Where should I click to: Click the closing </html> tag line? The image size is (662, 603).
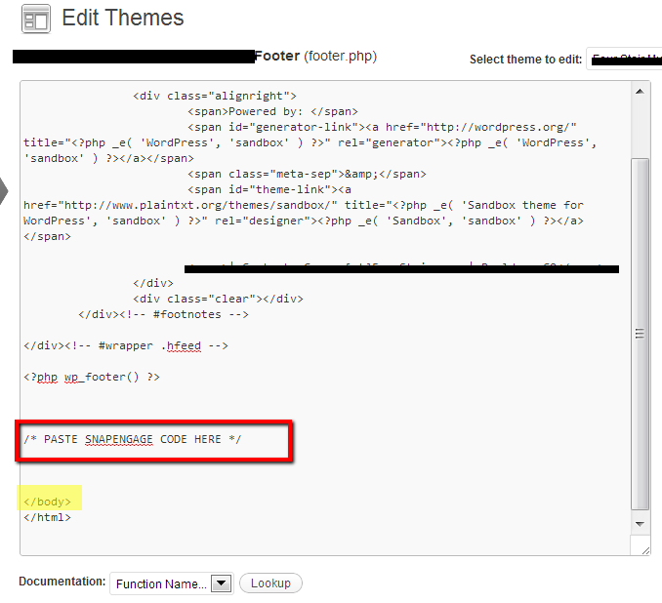tap(47, 517)
